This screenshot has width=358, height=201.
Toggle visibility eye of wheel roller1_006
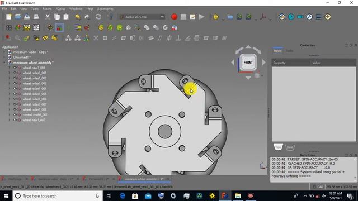point(15,99)
